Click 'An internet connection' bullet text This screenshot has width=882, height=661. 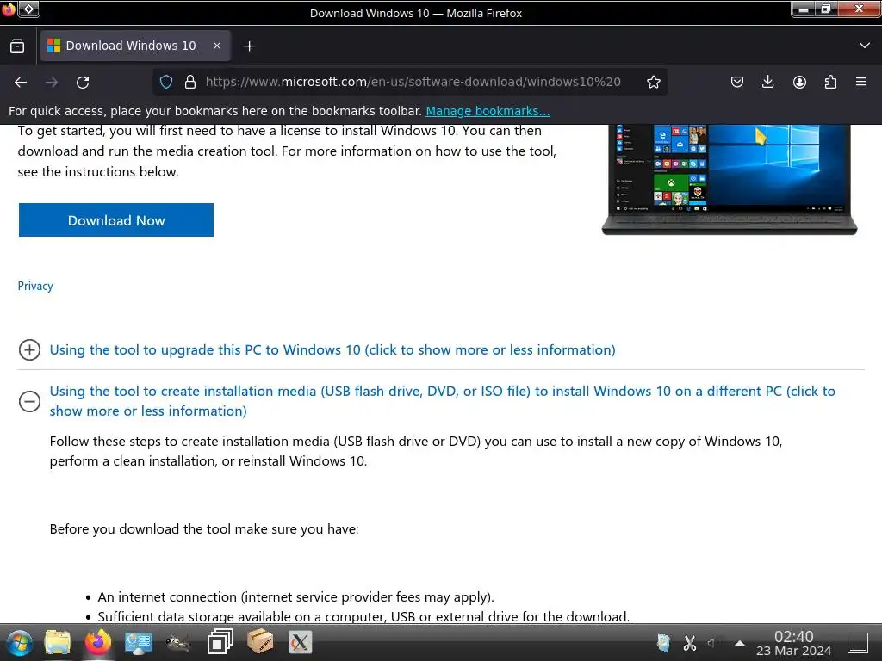pos(296,597)
